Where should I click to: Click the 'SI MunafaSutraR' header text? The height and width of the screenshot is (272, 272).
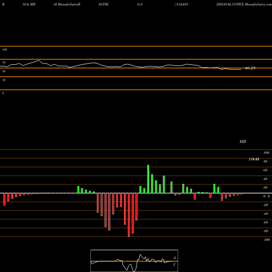[x=67, y=4]
